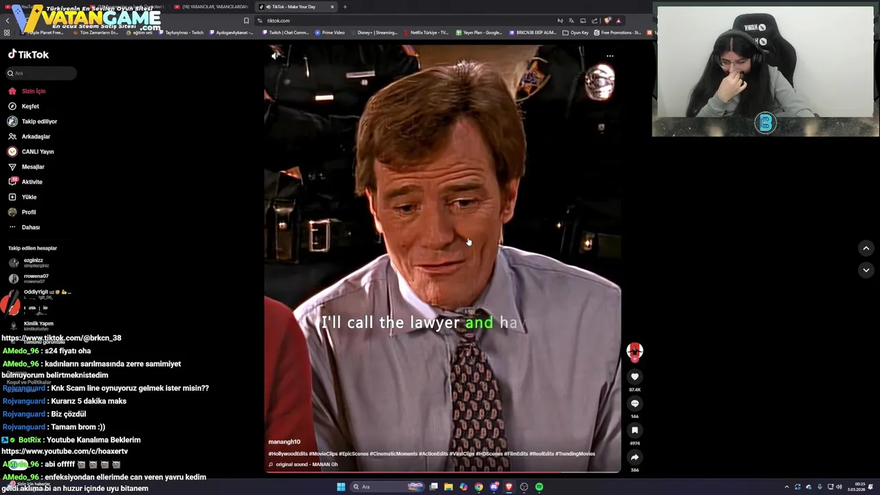The width and height of the screenshot is (880, 495).
Task: Open the AydoganAykanat bookmark
Action: [231, 32]
